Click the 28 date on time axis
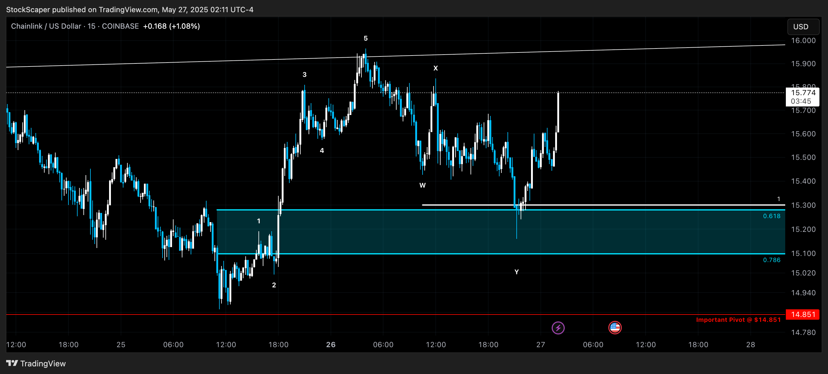Viewport: 828px width, 374px height. tap(750, 344)
